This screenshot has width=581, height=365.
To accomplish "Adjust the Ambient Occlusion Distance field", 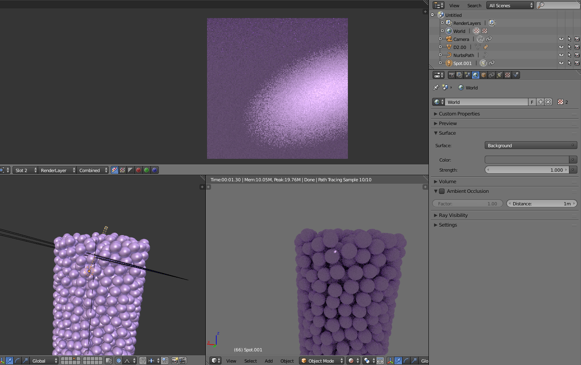I will click(x=542, y=203).
